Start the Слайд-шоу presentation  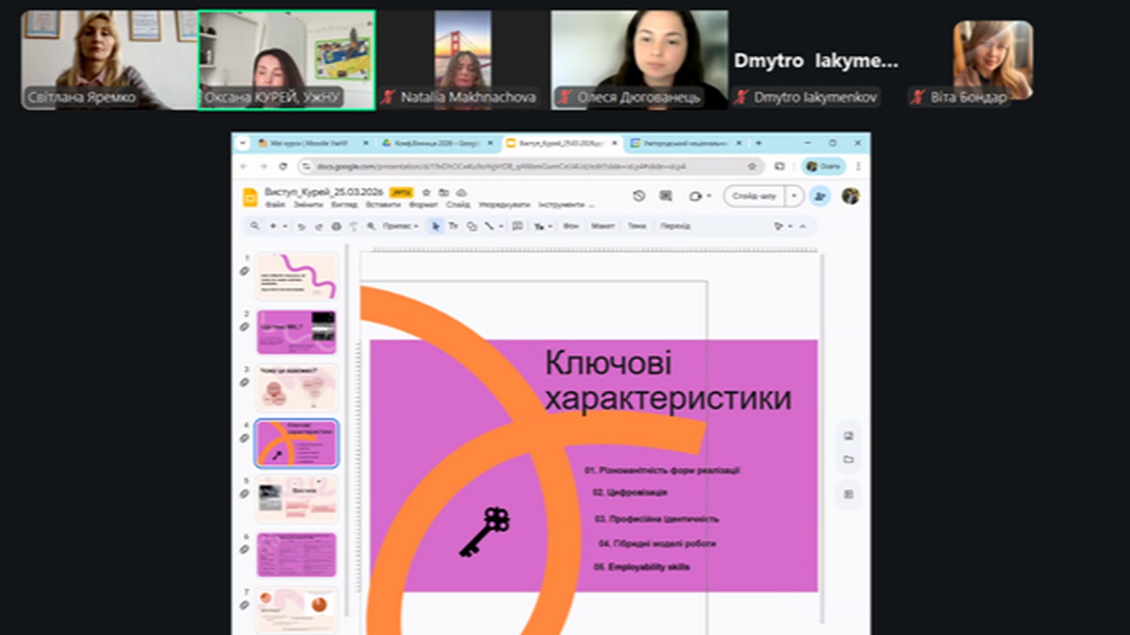(x=754, y=196)
